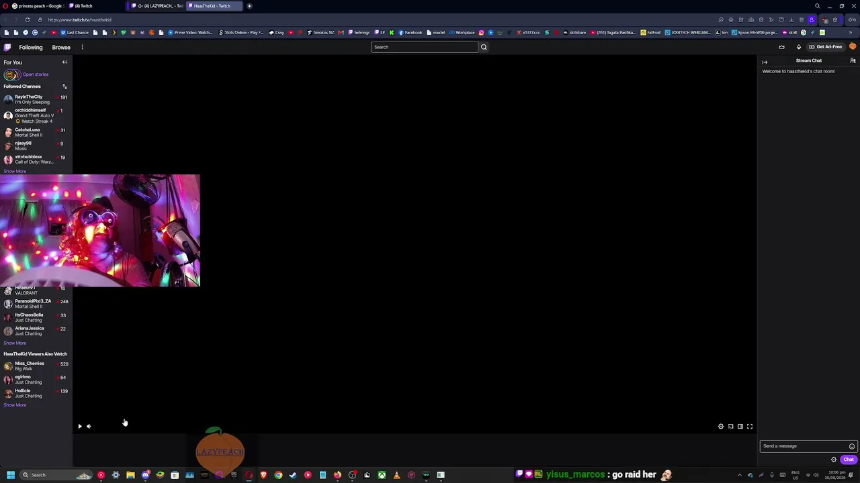Reload the current page
Screen dimensions: 860x483
click(x=28, y=19)
